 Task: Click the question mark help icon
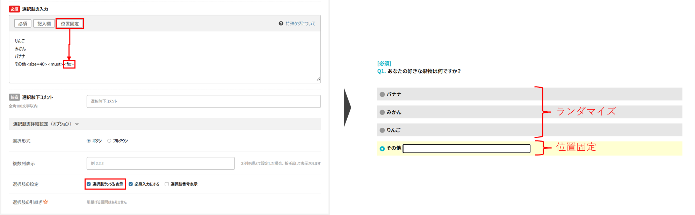(x=281, y=23)
